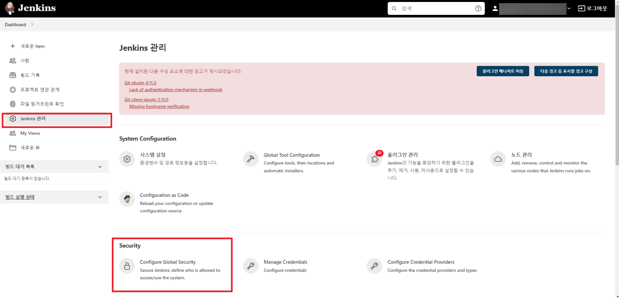Image resolution: width=619 pixels, height=298 pixels.
Task: Open Configuration as Code title
Action: 164,195
